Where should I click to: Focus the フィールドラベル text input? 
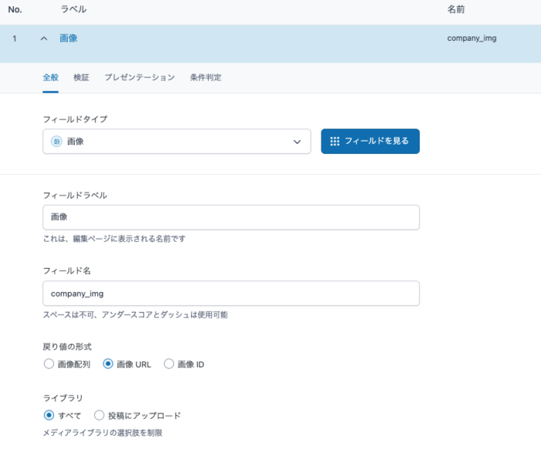(231, 217)
